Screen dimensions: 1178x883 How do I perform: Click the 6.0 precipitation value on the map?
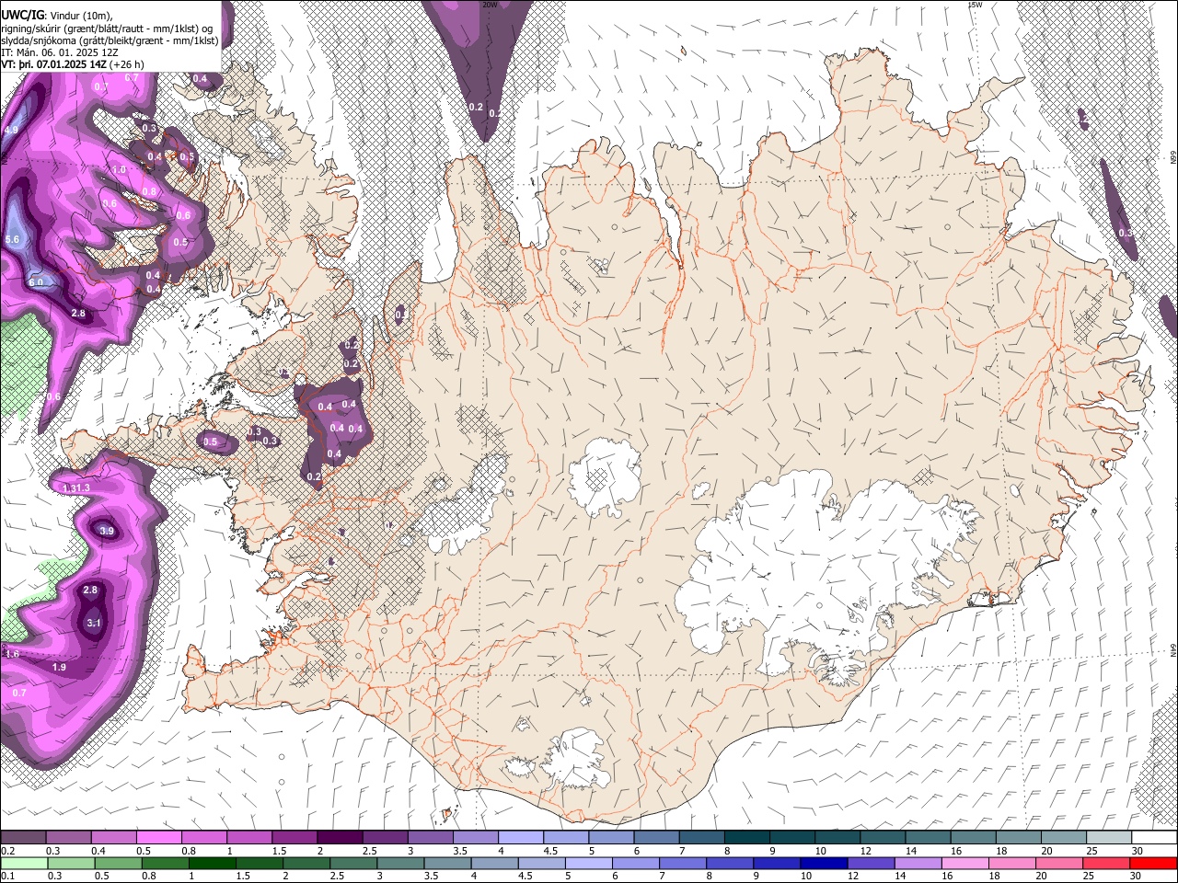(35, 282)
